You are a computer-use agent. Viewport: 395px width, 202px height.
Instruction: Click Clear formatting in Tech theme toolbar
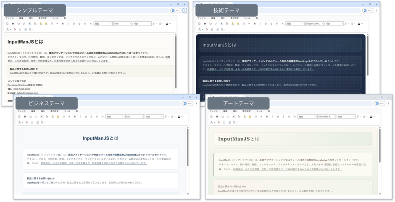tap(206, 29)
